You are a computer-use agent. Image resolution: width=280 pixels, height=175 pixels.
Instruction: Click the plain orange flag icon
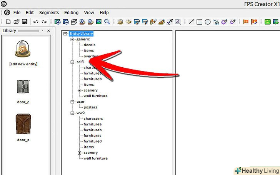[x=246, y=22]
